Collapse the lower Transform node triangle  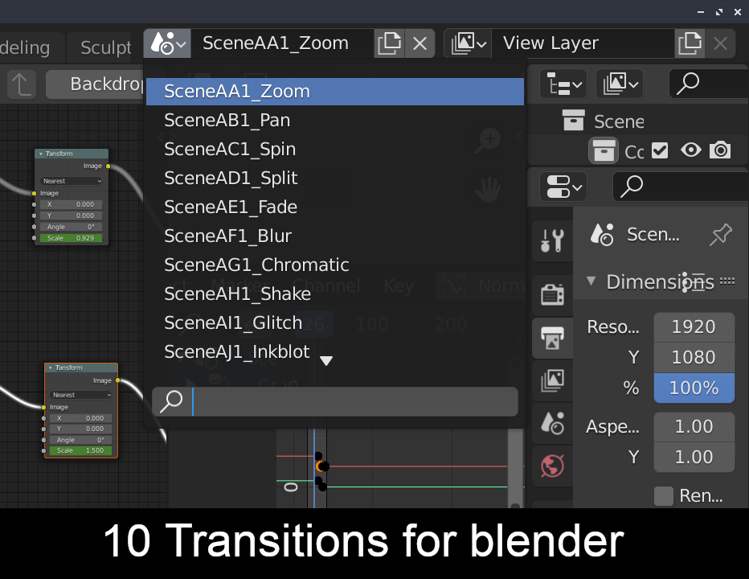[x=50, y=368]
